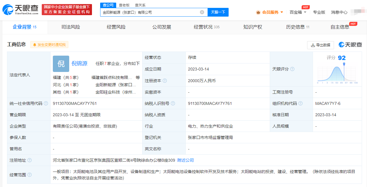This screenshot has width=367, height=187.
Task: Switch to the 司法风险 tab
Action: tap(71, 27)
